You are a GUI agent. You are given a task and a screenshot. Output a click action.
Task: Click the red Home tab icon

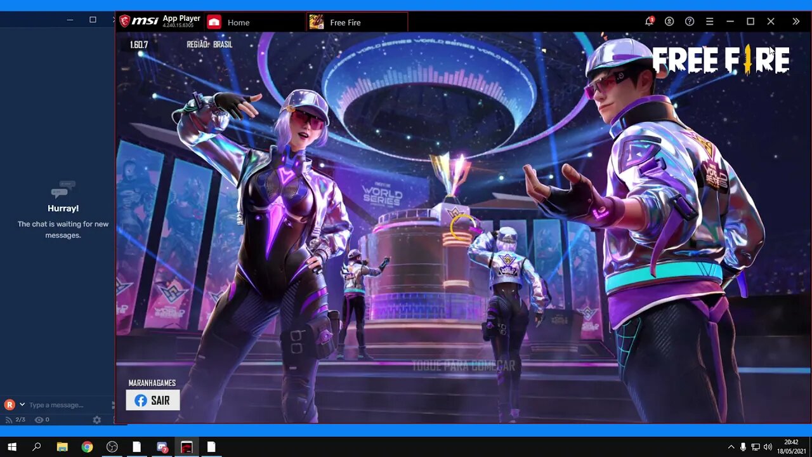(214, 22)
